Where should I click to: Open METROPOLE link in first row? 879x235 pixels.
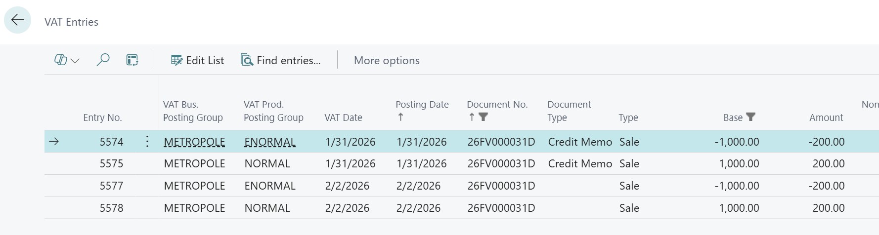[194, 142]
